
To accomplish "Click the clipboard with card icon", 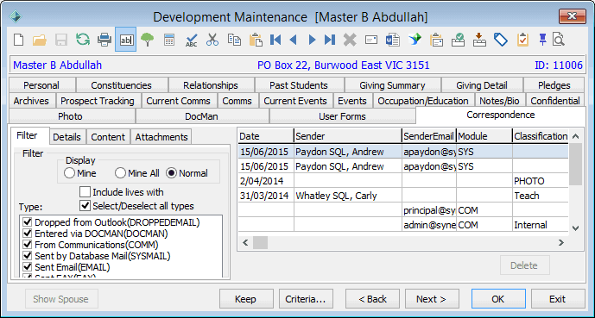I will [x=436, y=40].
